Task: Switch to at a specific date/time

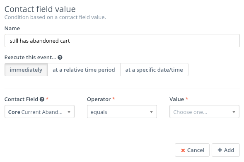Action: (x=154, y=70)
